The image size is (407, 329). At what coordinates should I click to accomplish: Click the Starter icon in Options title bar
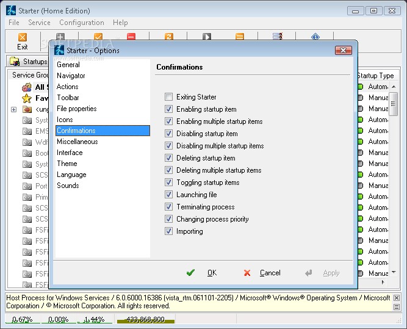coord(59,50)
